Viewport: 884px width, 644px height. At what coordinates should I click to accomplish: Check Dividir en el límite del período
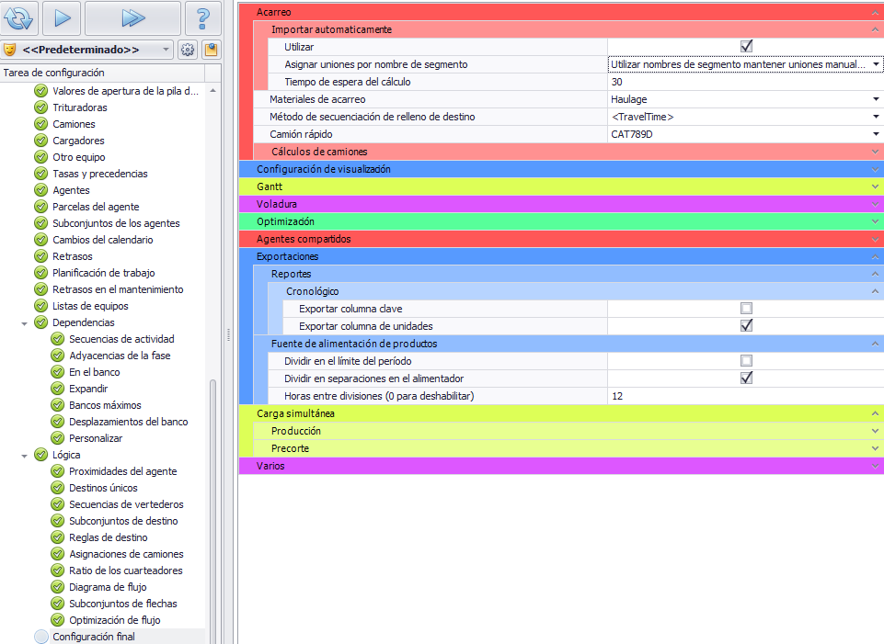click(x=746, y=361)
